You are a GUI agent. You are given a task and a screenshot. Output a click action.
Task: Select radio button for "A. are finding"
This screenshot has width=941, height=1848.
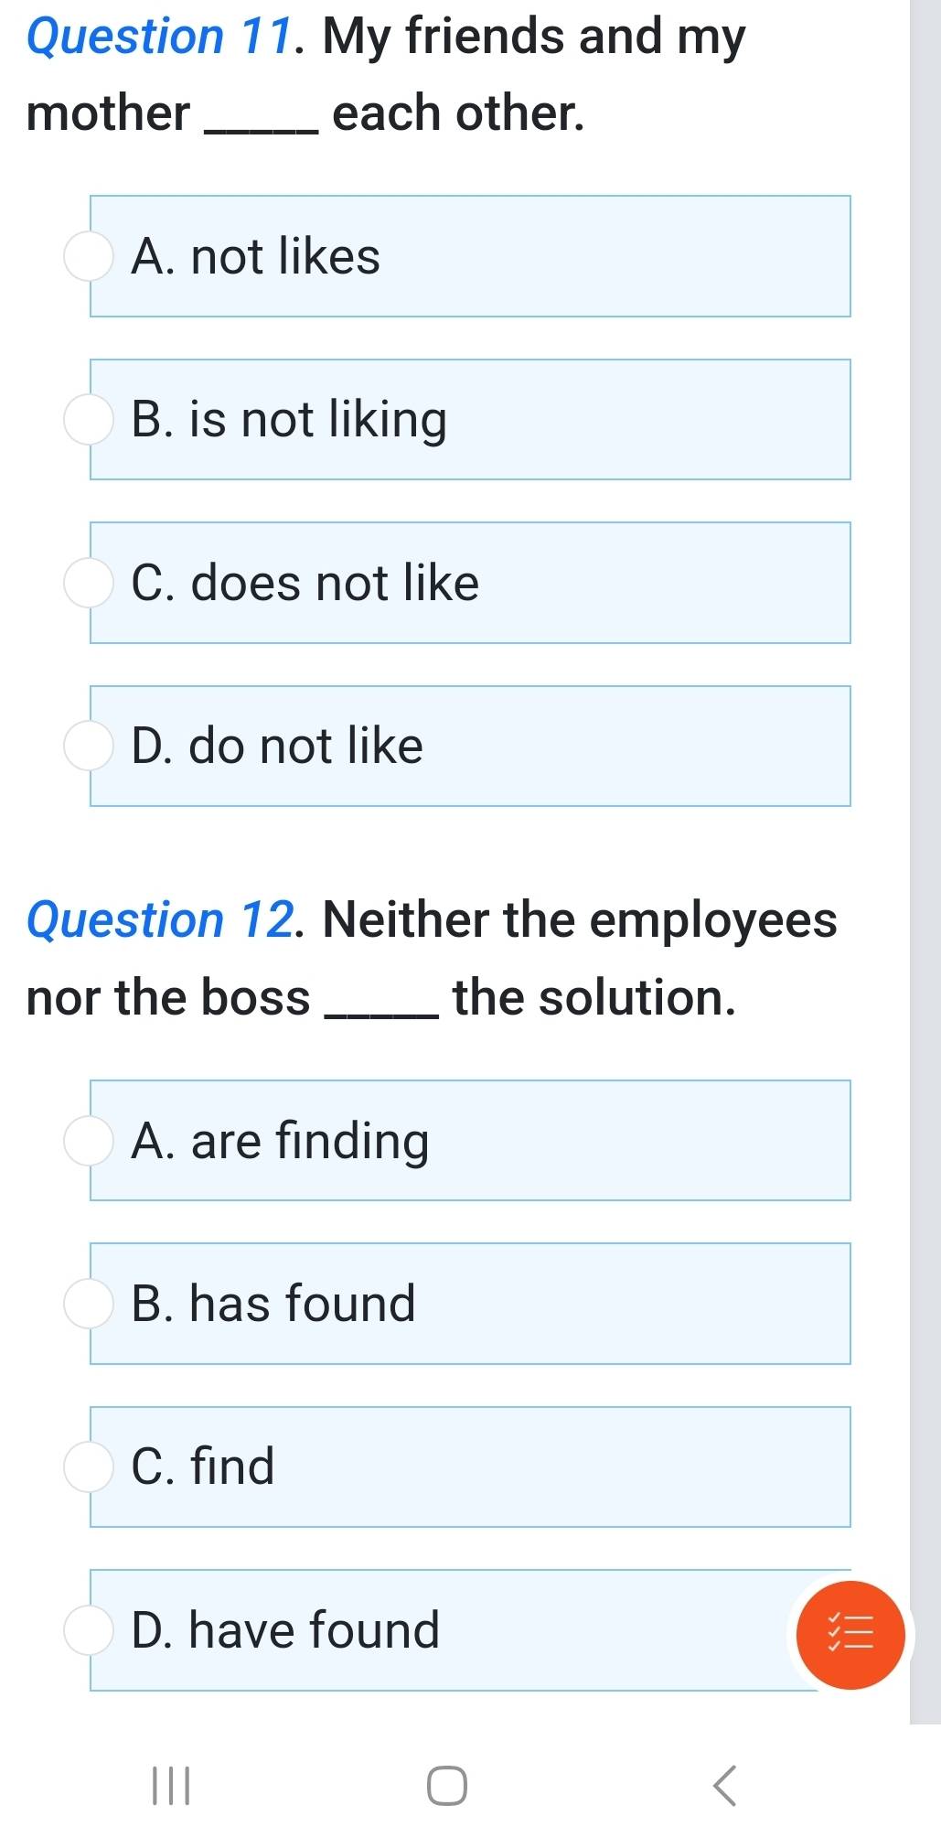pyautogui.click(x=88, y=1141)
